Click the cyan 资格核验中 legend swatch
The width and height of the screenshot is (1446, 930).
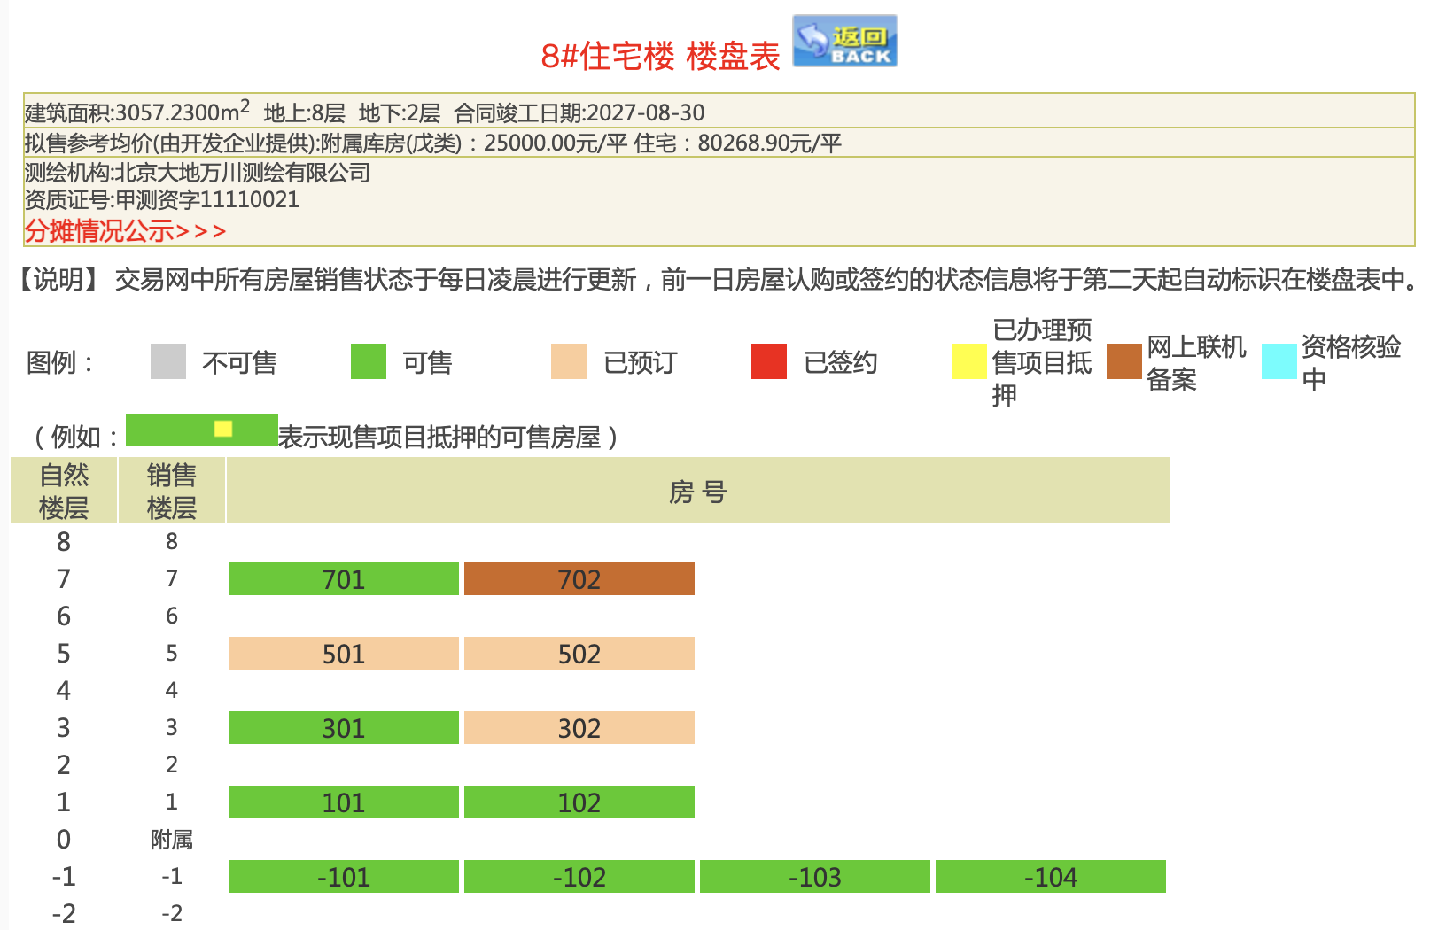[1279, 361]
